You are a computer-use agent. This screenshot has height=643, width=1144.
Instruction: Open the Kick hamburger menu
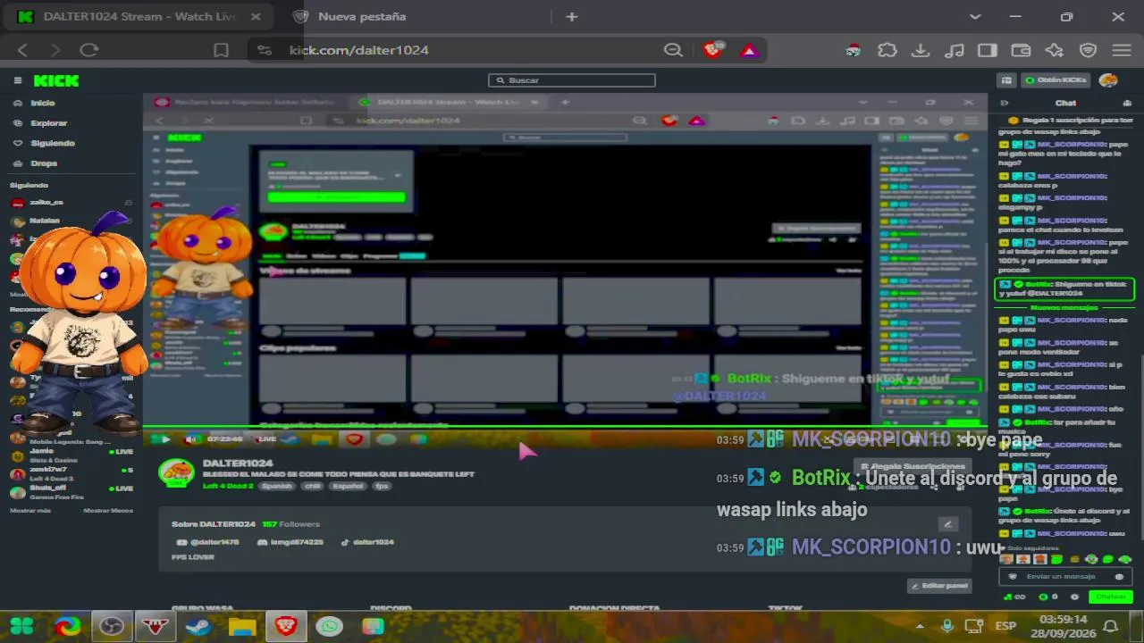tap(17, 80)
